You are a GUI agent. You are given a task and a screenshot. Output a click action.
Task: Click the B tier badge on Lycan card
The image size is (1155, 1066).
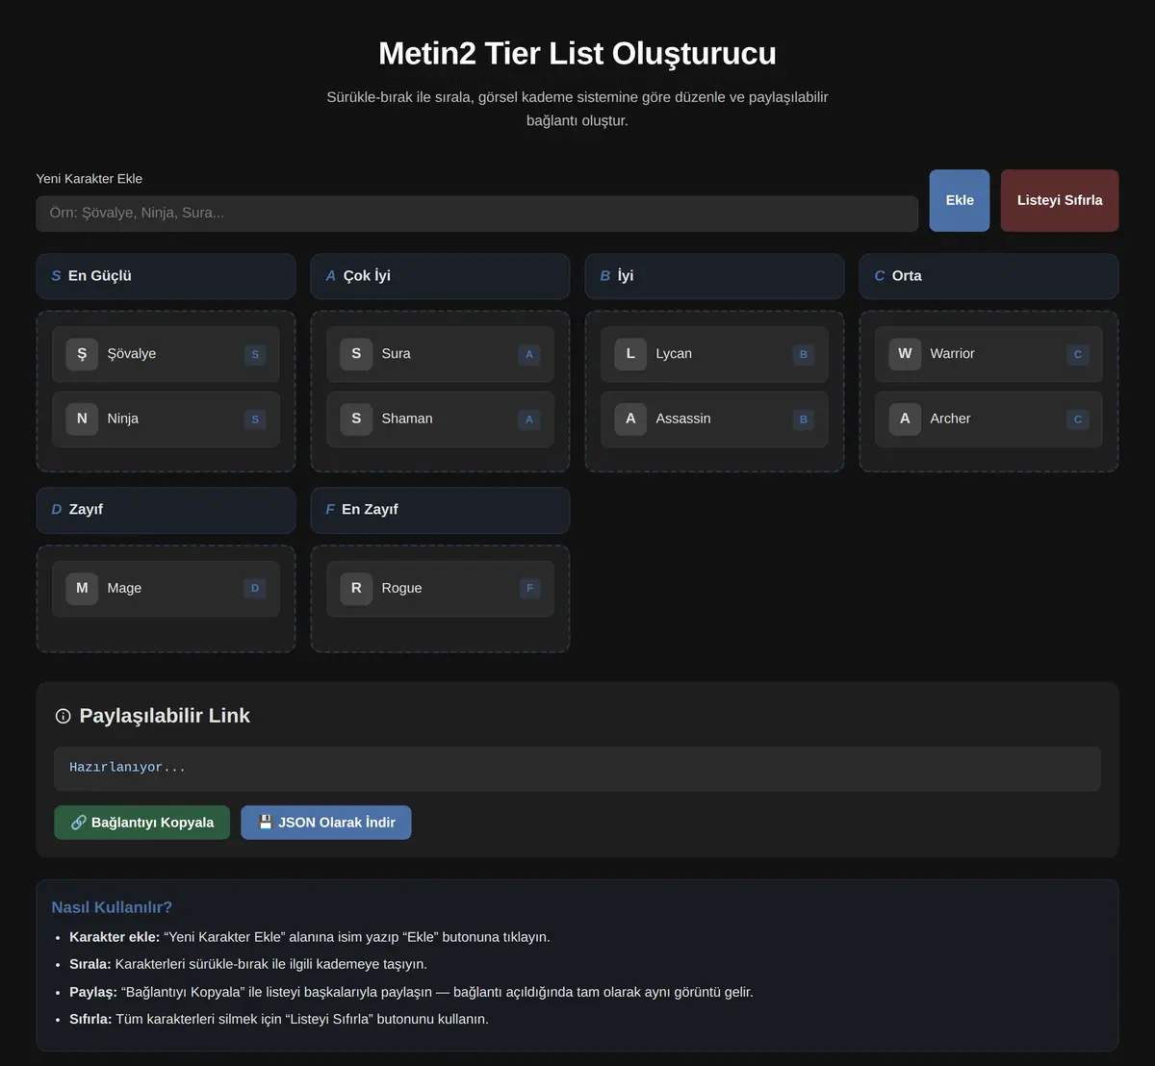804,354
